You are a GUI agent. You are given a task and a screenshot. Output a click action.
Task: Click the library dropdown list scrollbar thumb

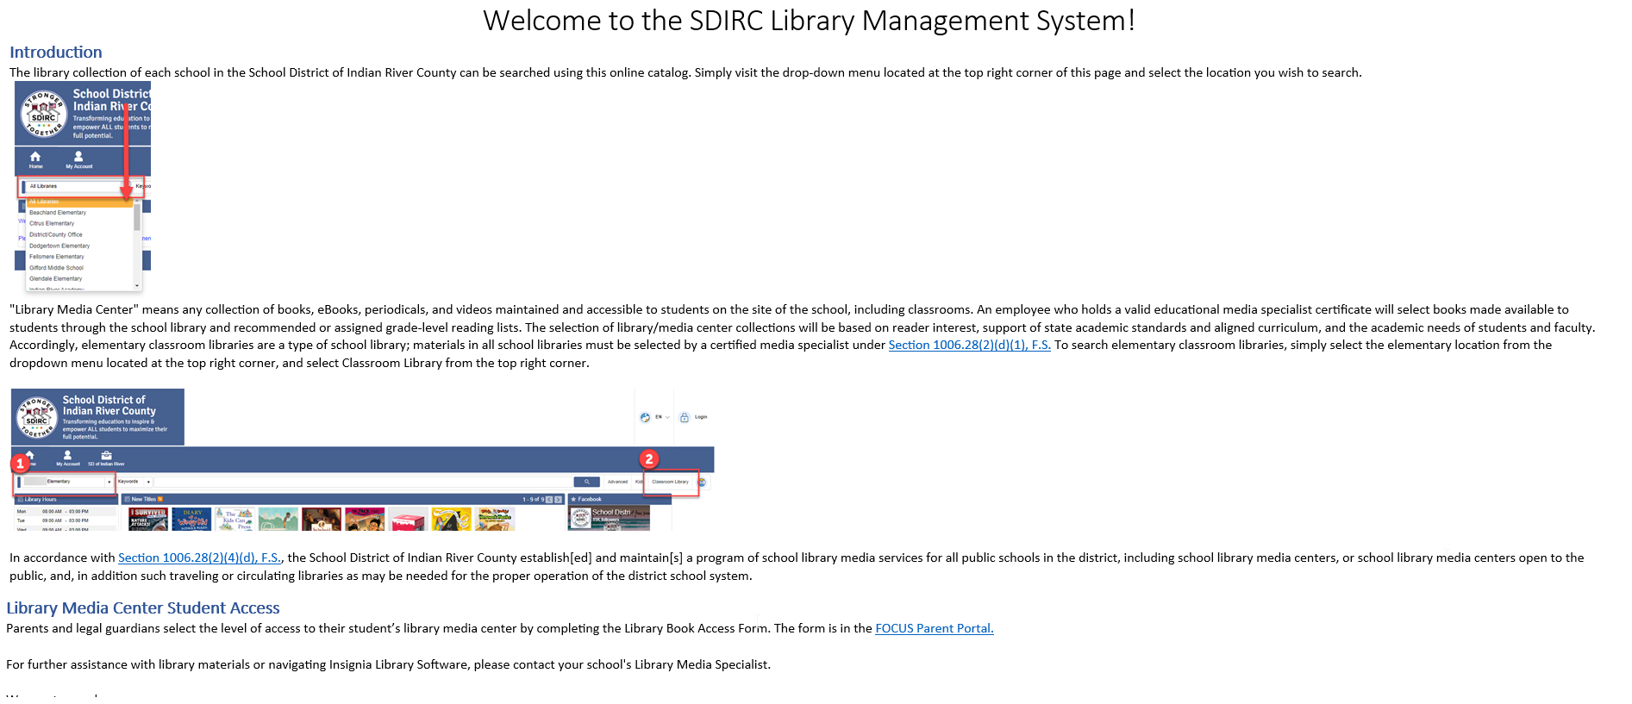pos(137,217)
